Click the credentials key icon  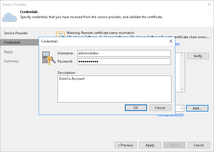49,58
